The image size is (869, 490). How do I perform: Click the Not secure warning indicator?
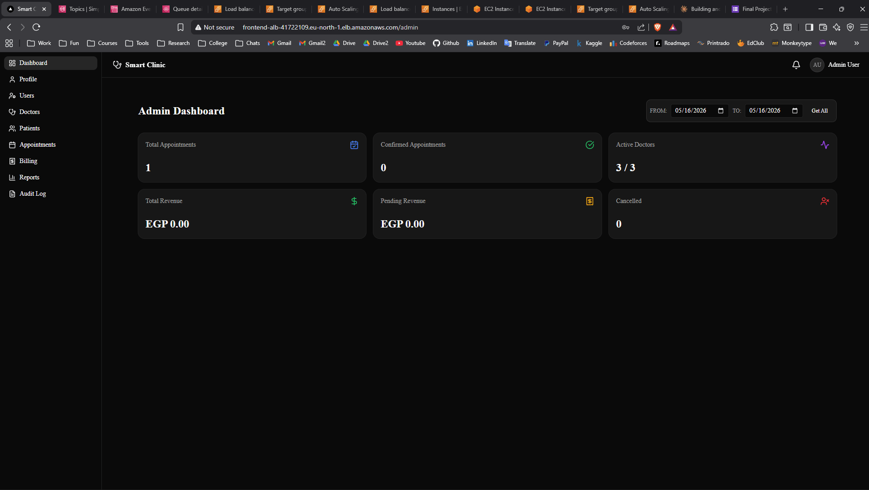215,27
